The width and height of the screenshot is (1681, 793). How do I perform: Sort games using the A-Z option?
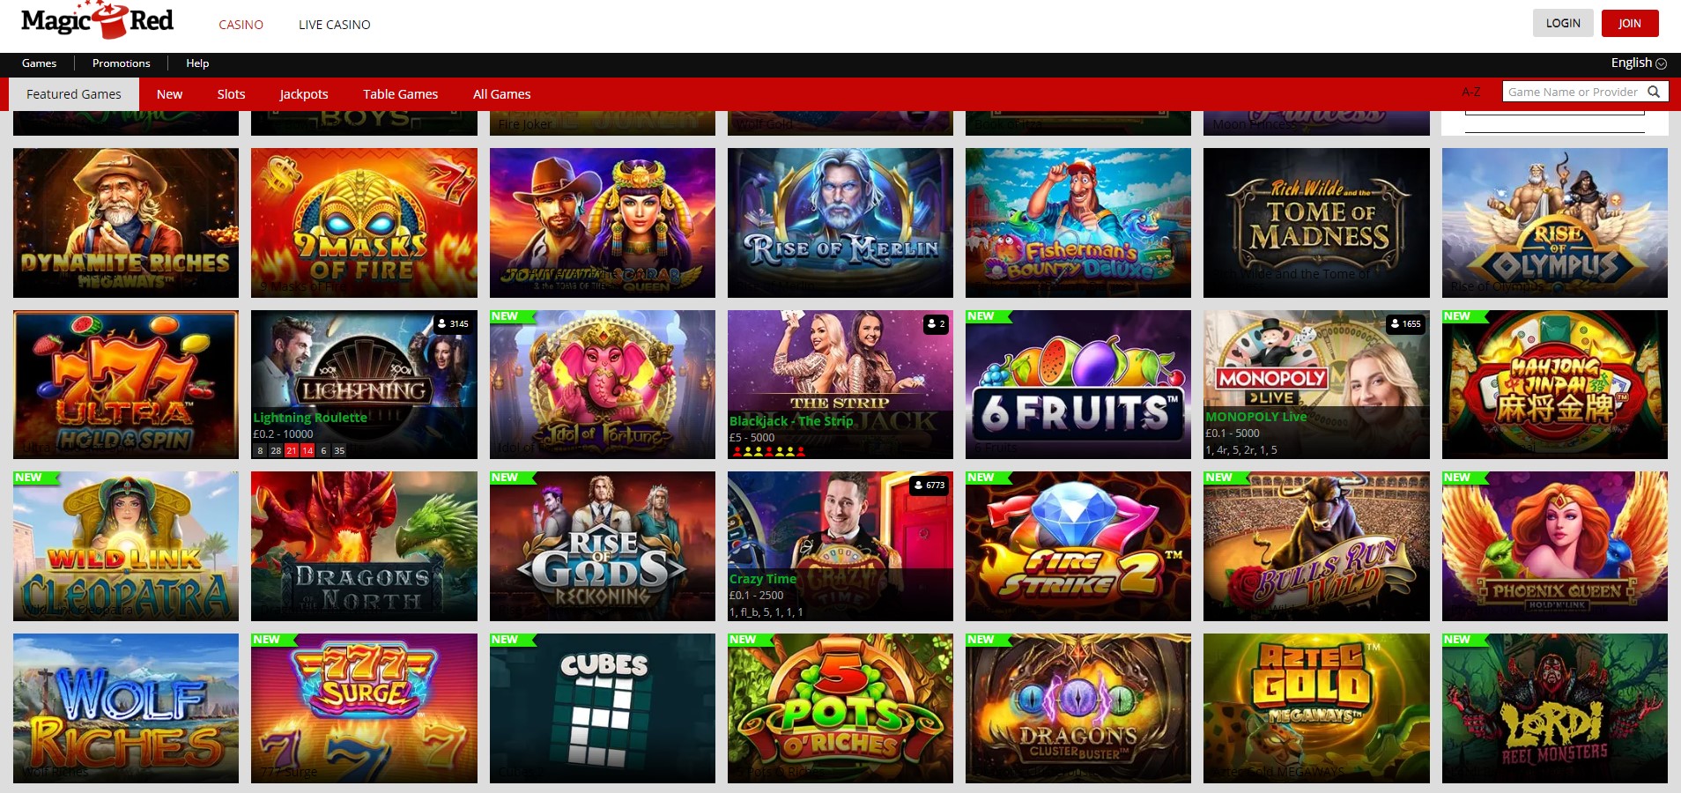pos(1470,92)
